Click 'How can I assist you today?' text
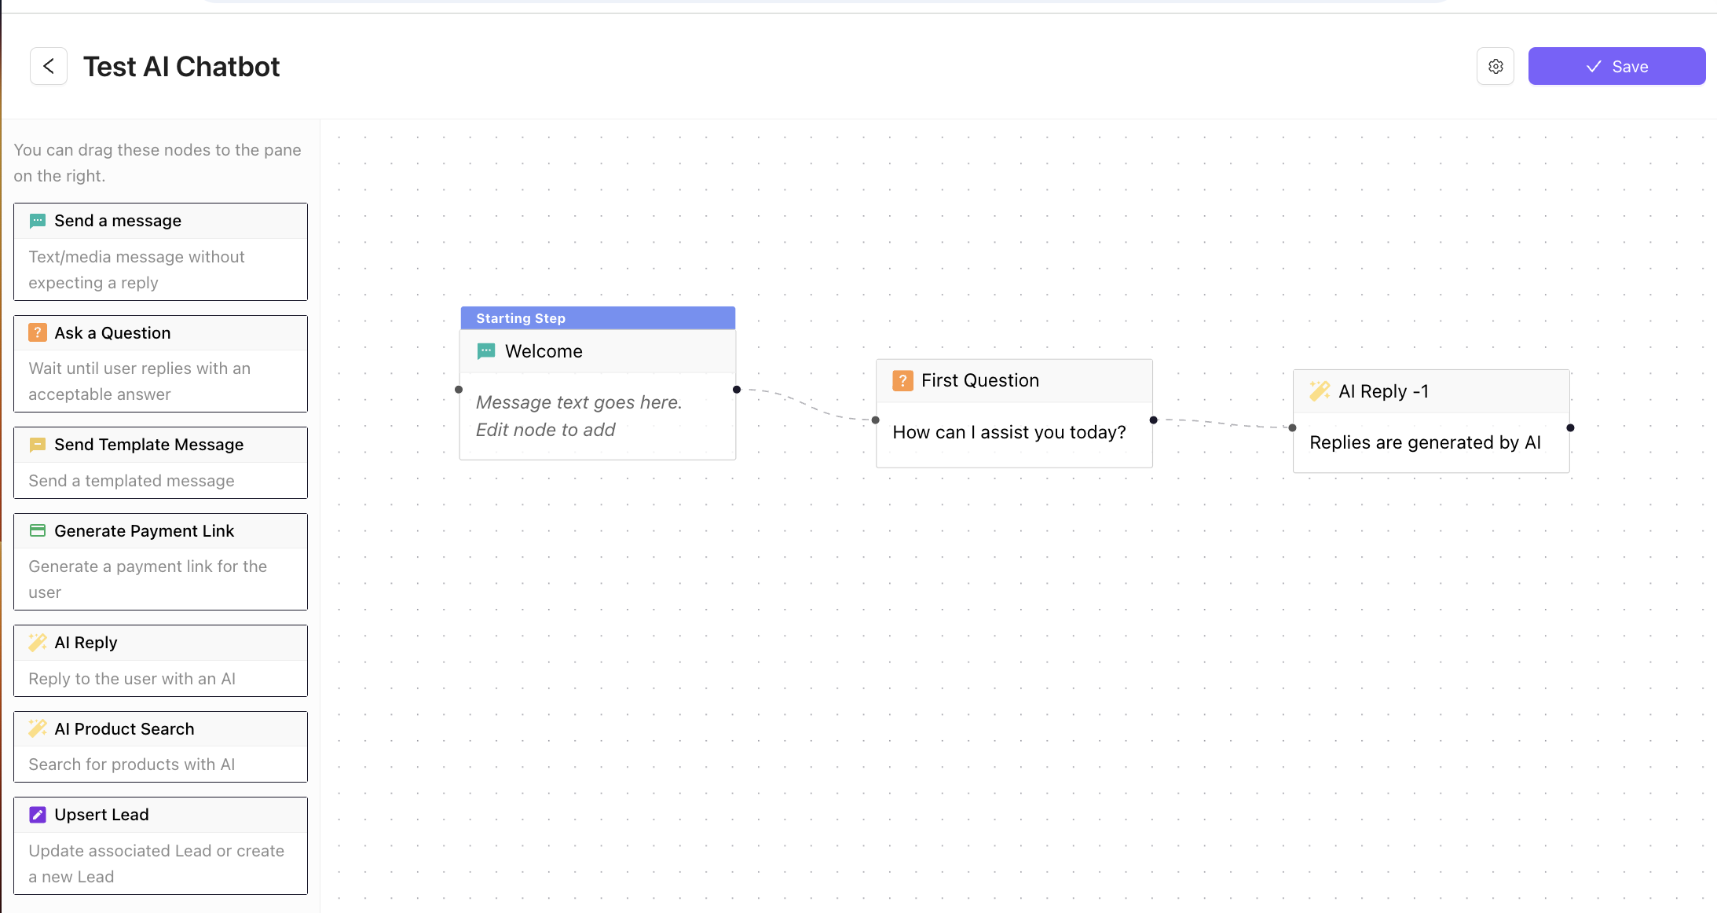The height and width of the screenshot is (913, 1717). (x=1009, y=432)
